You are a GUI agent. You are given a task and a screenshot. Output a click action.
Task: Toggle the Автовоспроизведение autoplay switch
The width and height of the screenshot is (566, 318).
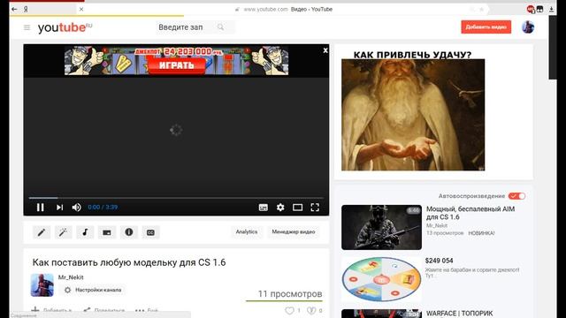pos(516,196)
